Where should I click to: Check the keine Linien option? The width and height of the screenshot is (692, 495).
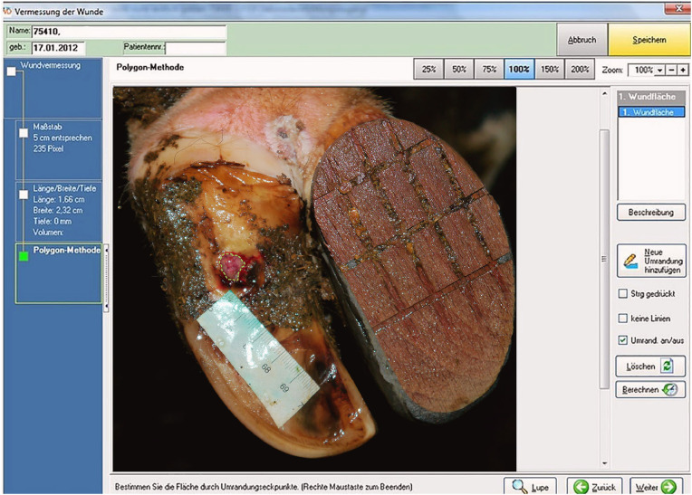click(x=622, y=318)
